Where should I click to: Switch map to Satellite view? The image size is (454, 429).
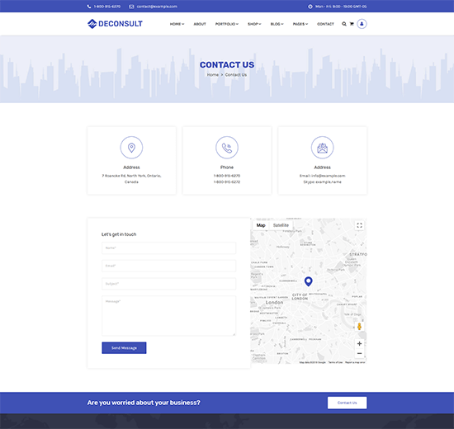pyautogui.click(x=281, y=225)
